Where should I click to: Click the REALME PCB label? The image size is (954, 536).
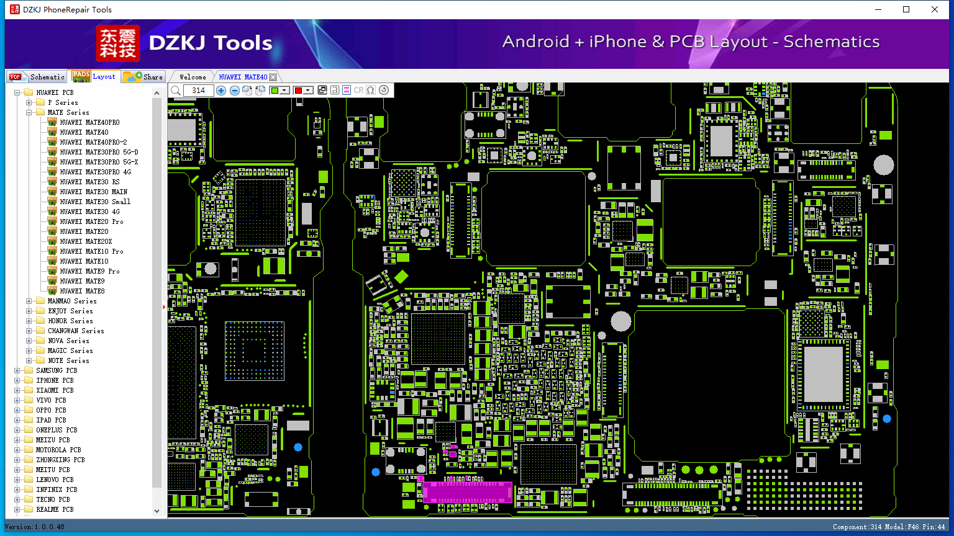(x=55, y=509)
